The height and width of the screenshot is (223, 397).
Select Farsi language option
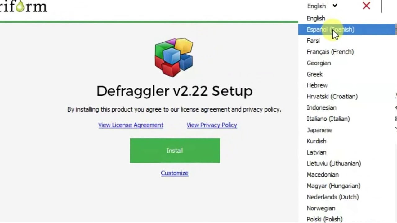point(347,41)
